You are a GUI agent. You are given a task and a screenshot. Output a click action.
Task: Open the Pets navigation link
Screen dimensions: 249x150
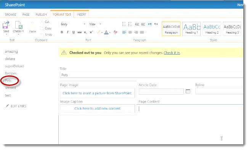pyautogui.click(x=8, y=81)
